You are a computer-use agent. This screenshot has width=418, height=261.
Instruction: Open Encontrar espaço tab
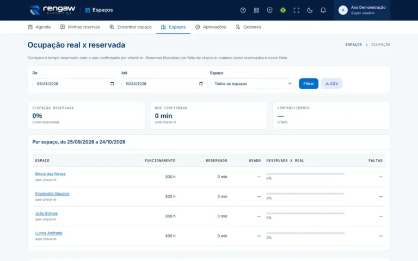coord(131,27)
